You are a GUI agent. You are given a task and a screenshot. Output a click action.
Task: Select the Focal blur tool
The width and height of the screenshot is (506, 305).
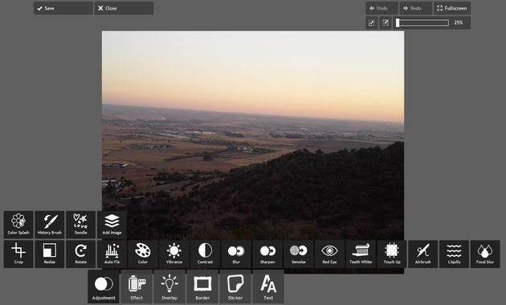click(485, 254)
